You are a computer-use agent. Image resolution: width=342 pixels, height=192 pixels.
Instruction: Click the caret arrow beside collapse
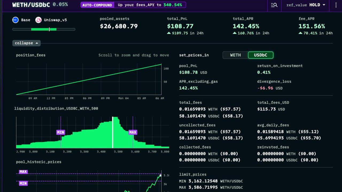37,43
